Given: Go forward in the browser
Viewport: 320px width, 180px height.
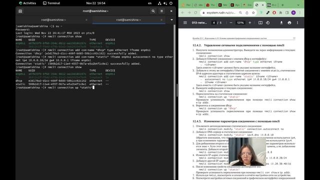Looking at the screenshot, I should [x=189, y=12].
